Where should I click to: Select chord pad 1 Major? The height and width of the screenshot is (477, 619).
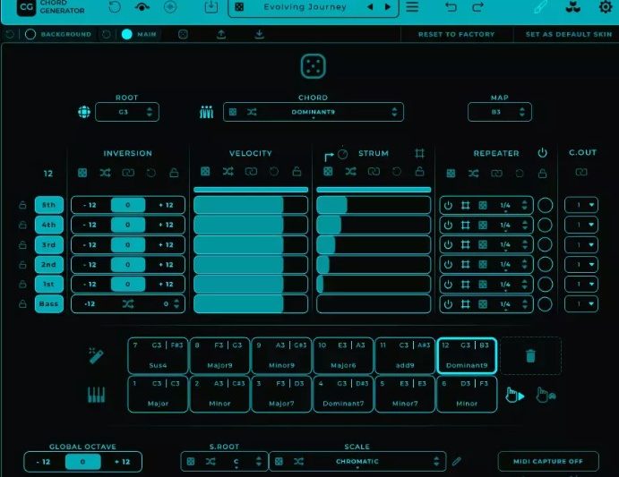[x=158, y=394]
